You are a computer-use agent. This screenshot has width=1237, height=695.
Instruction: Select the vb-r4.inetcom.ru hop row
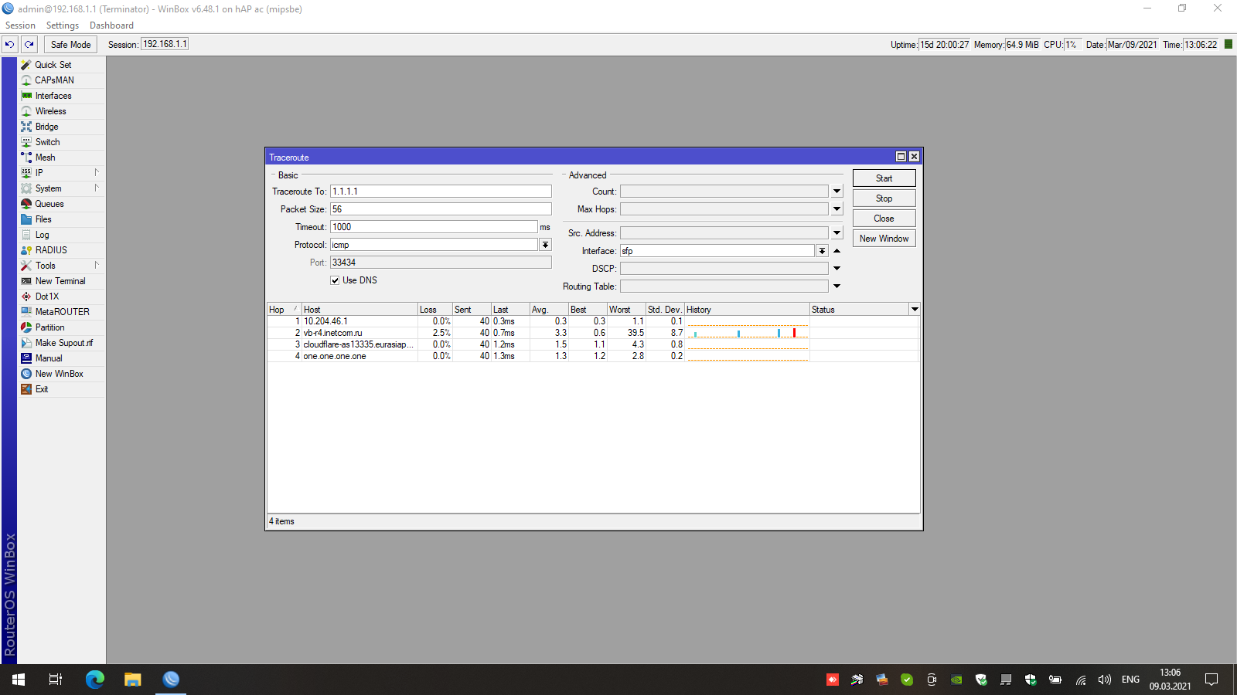[593, 333]
